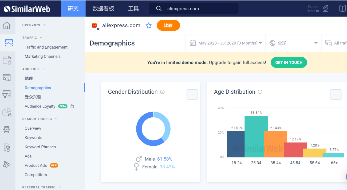
Task: Click the GET IN TOUCH button
Action: [289, 62]
